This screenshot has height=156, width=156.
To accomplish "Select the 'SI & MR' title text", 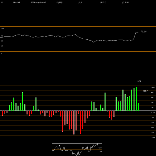I will pos(17,2).
